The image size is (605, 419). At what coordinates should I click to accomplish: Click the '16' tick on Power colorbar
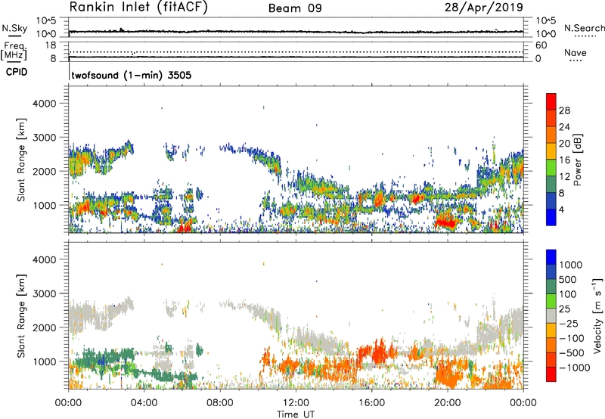point(564,160)
